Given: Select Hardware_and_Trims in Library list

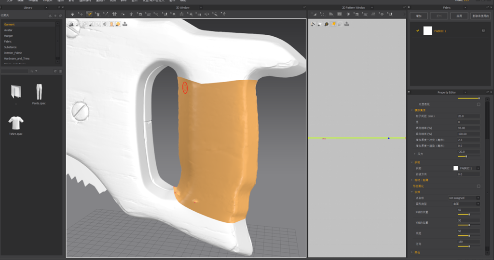Looking at the screenshot, I should [x=17, y=58].
